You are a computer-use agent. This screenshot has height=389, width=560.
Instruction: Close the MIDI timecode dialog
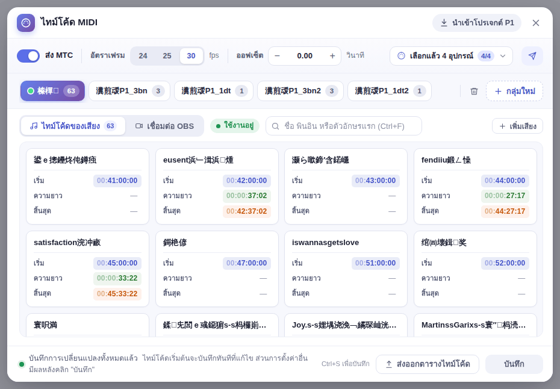pos(536,23)
